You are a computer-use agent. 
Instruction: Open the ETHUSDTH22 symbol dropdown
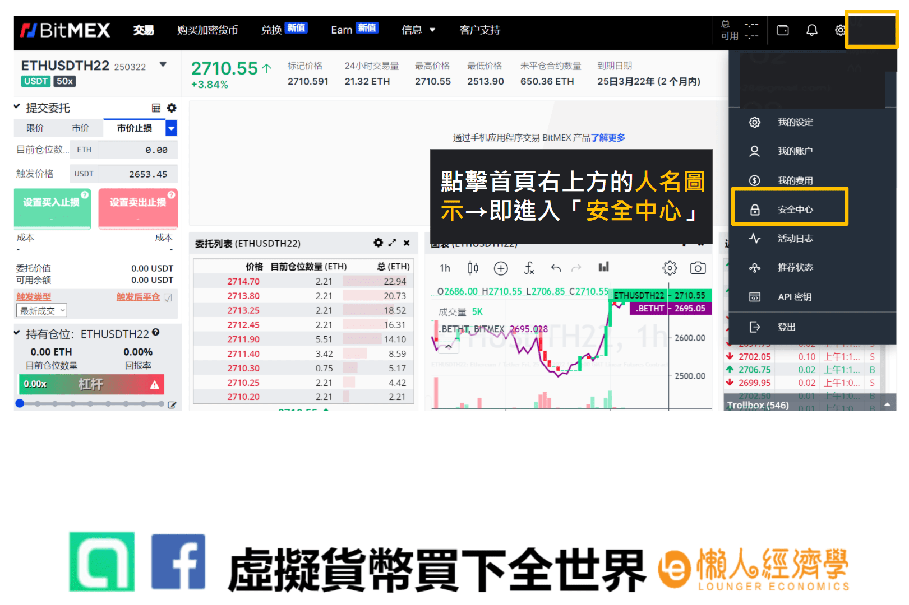pyautogui.click(x=163, y=64)
